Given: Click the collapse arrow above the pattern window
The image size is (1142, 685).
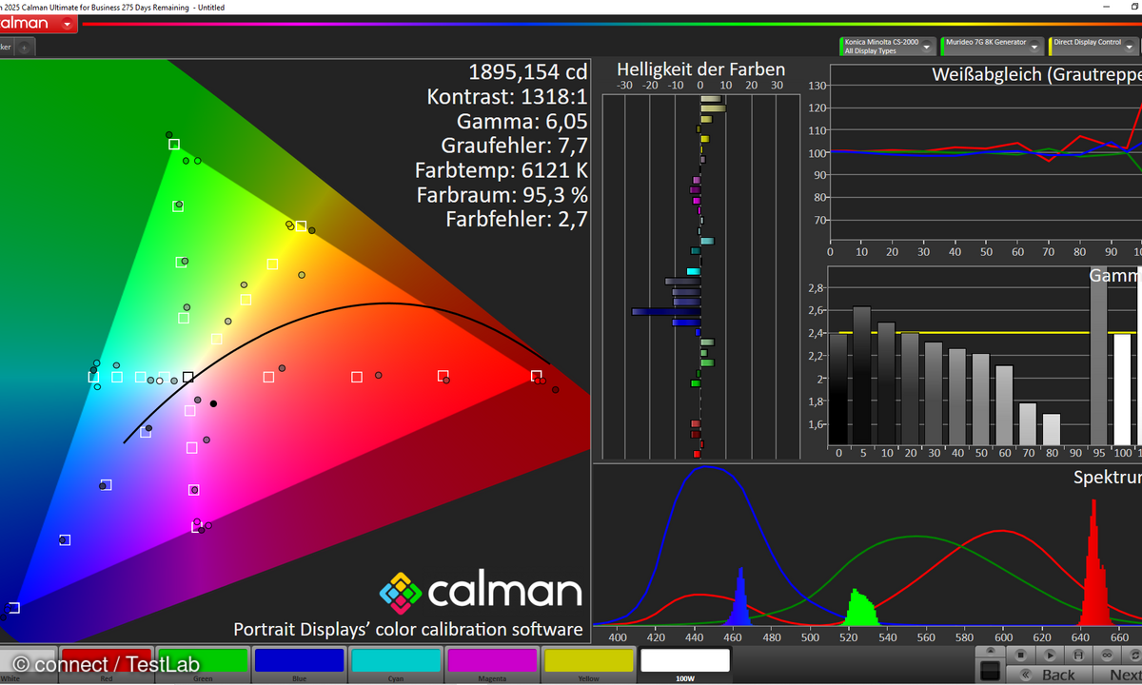Looking at the screenshot, I should 992,650.
